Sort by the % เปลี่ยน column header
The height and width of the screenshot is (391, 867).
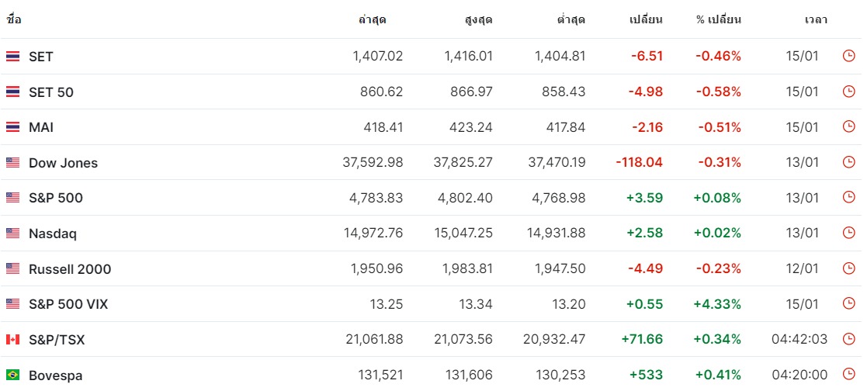pyautogui.click(x=718, y=20)
